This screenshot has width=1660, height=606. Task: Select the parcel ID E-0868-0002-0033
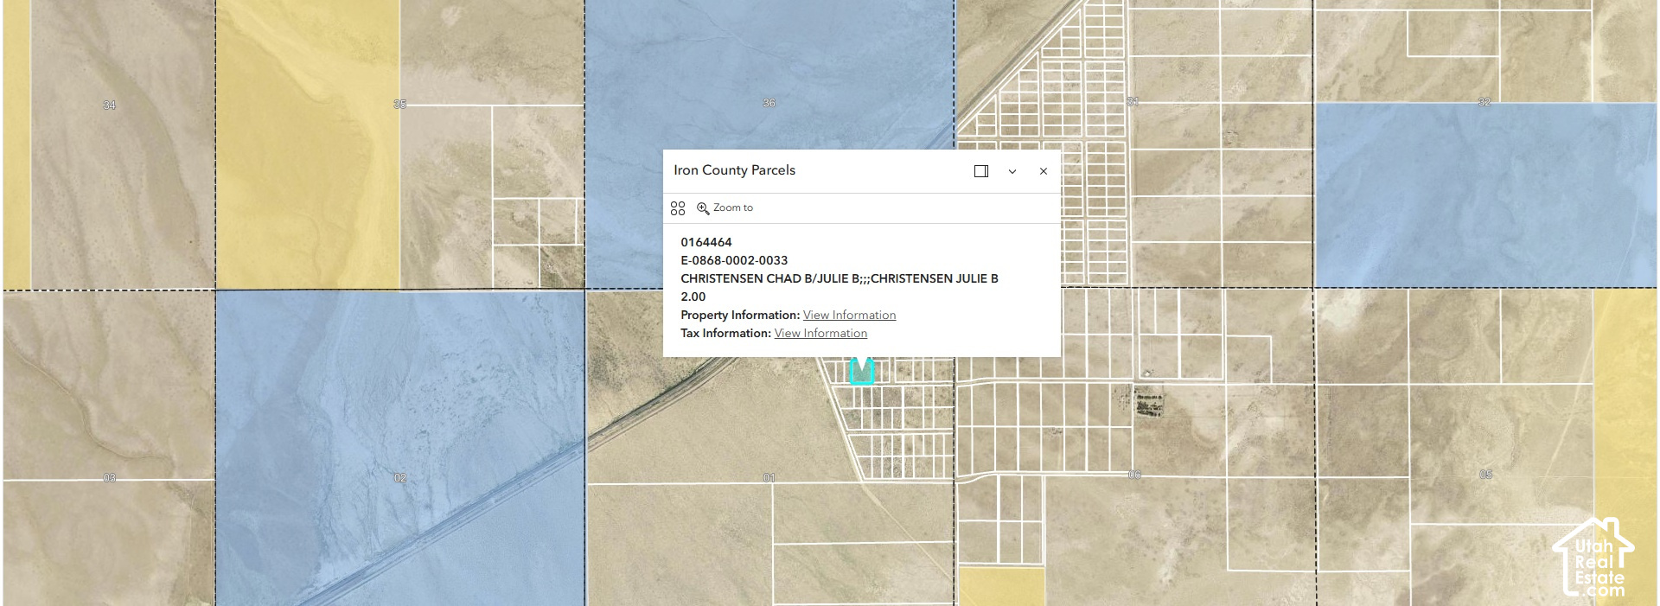(734, 260)
